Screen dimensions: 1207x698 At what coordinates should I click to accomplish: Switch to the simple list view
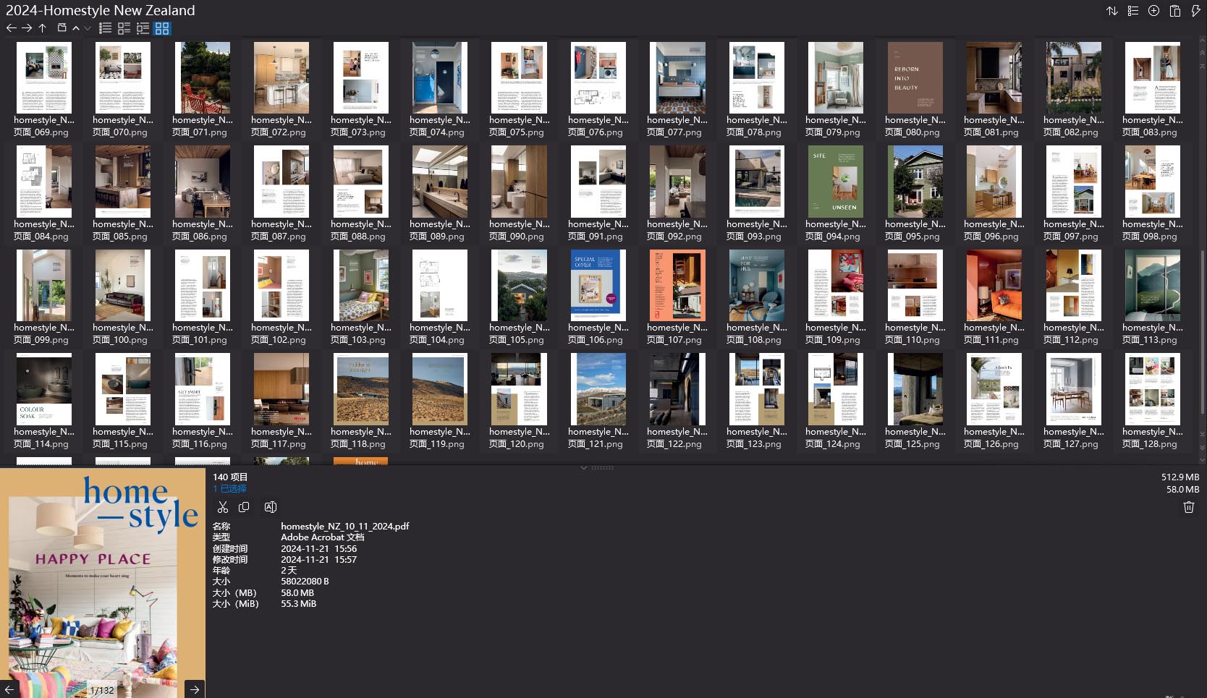(x=106, y=28)
